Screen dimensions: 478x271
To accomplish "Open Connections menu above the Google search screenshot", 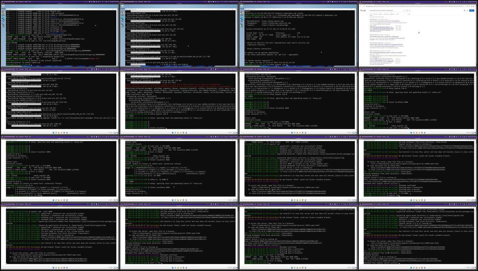I will click(379, 1).
